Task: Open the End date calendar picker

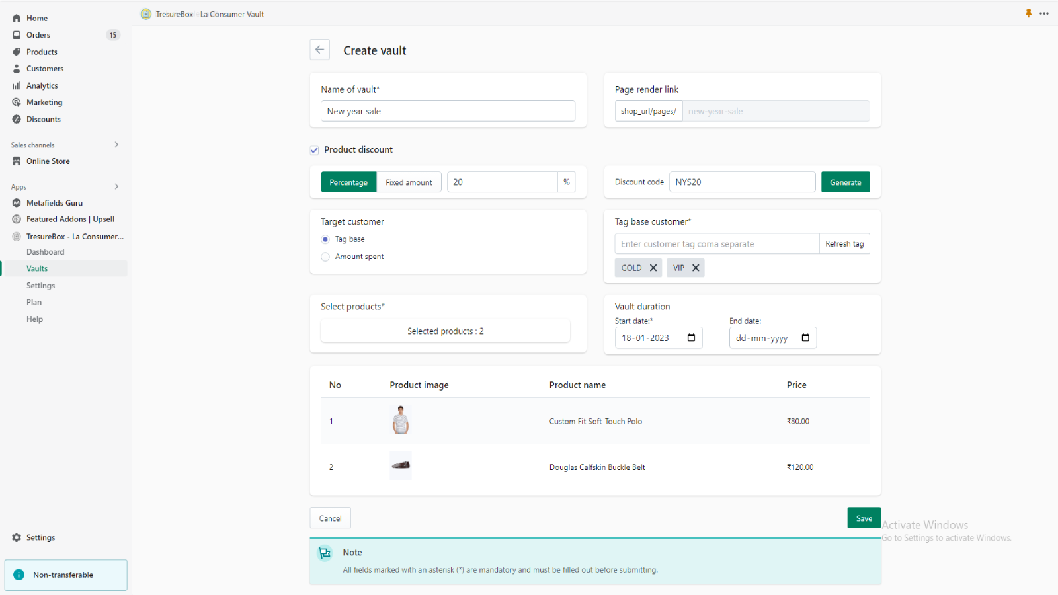Action: 805,338
